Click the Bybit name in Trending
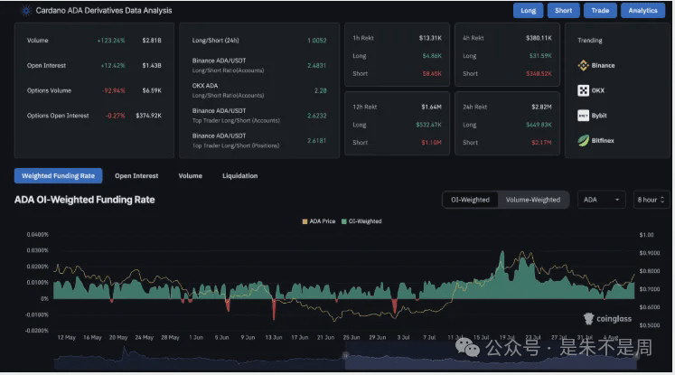The width and height of the screenshot is (675, 375). pyautogui.click(x=599, y=116)
